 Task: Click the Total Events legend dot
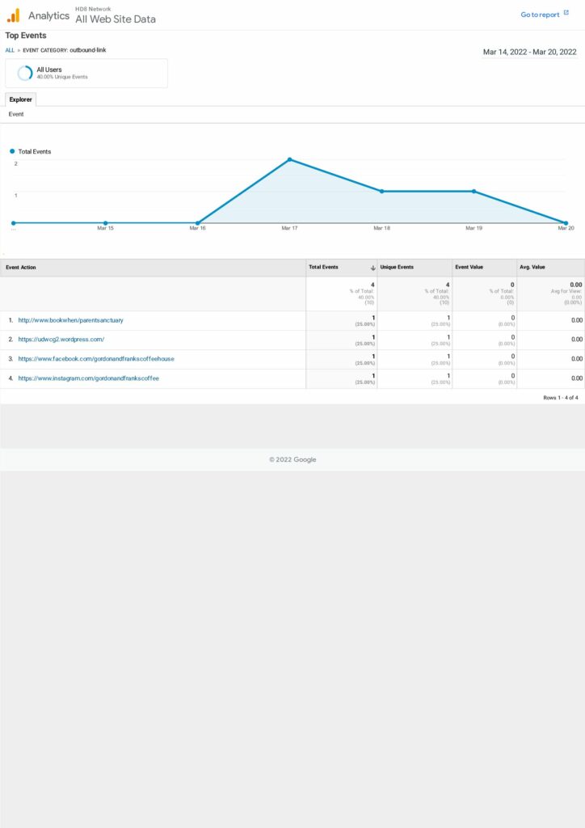[12, 151]
